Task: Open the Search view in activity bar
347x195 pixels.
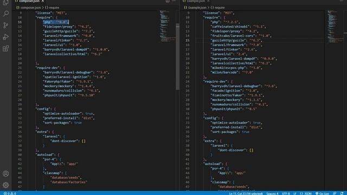Action: [x=6, y=14]
